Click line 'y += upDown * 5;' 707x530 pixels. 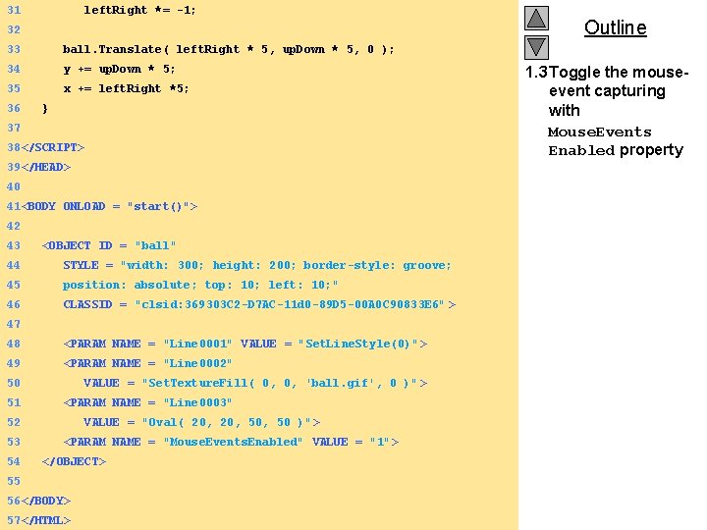[x=119, y=69]
